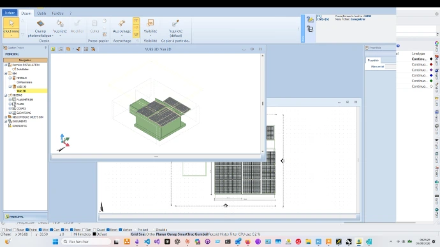Expand COUPES tree node

click(10, 108)
